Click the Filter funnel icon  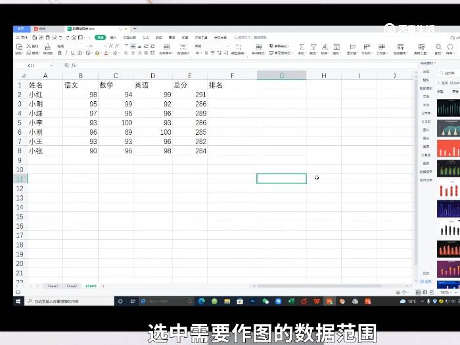pyautogui.click(x=313, y=47)
